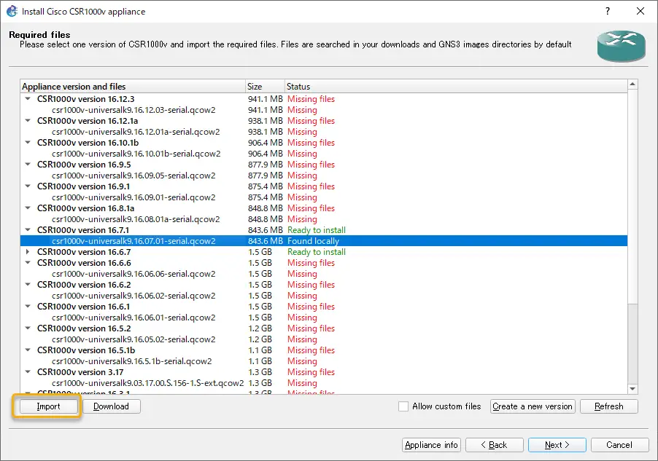Enable the Allow custom files checkbox
The image size is (658, 461).
point(403,406)
